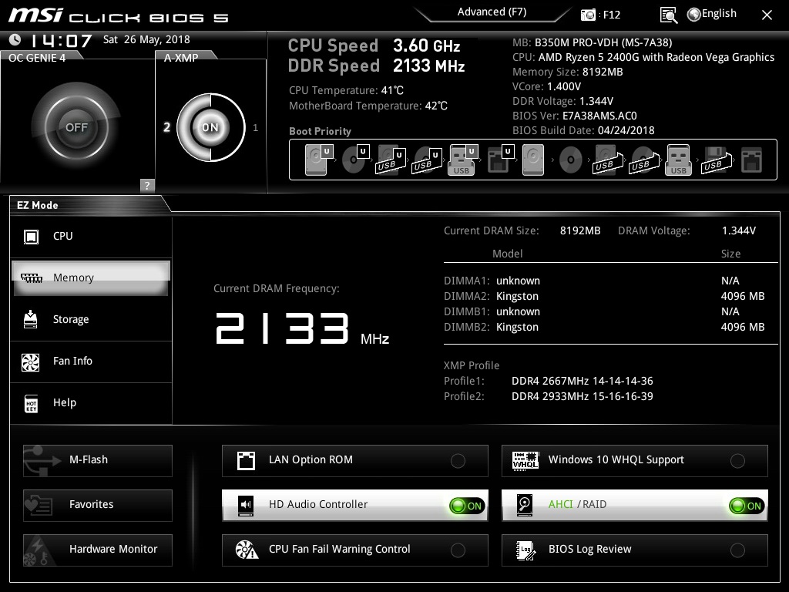Open the Storage section
789x592 pixels.
click(91, 320)
